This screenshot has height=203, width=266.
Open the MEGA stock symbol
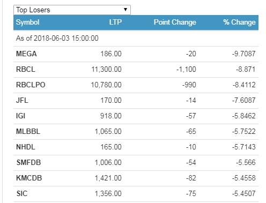26,54
